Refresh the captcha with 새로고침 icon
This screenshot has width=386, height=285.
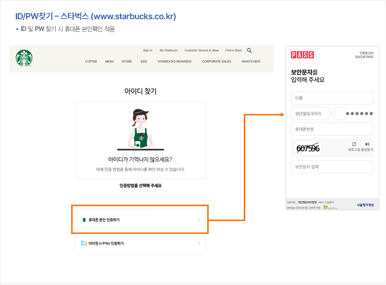[354, 144]
